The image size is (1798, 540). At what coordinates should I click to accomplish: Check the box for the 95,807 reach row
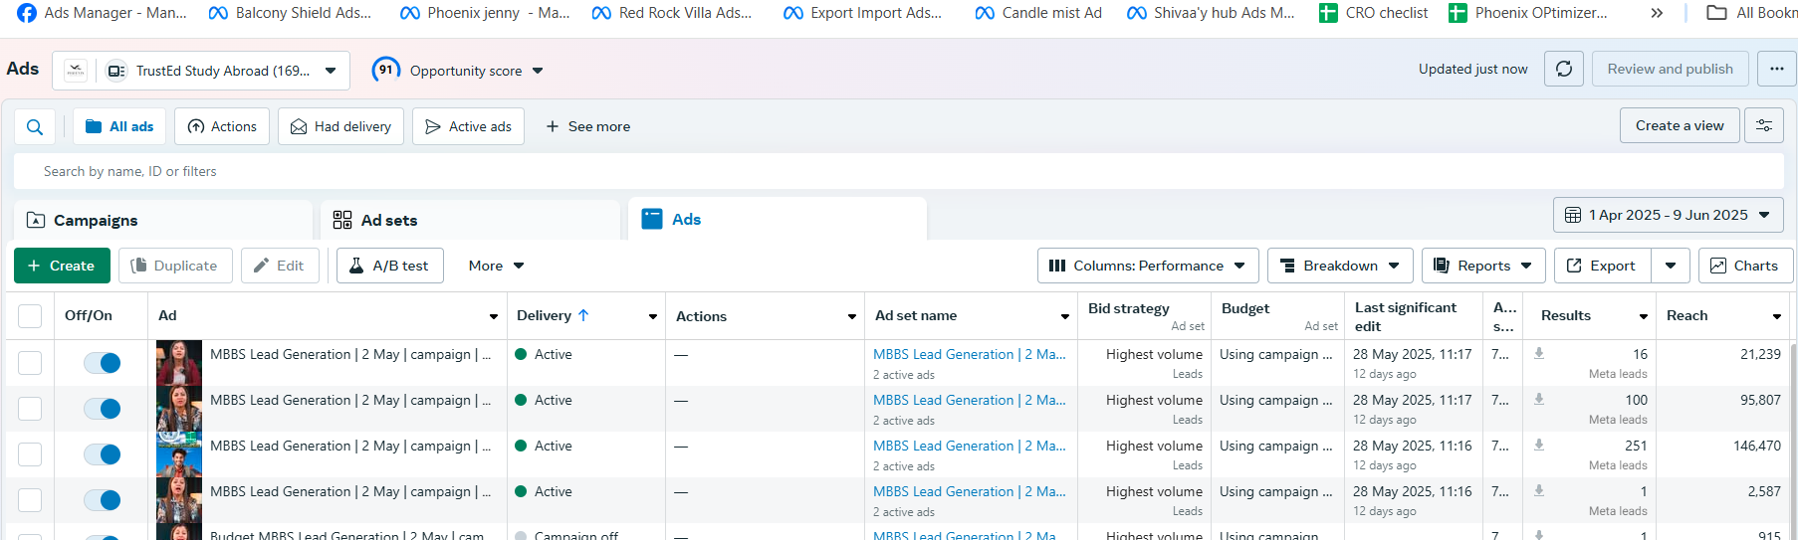pos(30,408)
